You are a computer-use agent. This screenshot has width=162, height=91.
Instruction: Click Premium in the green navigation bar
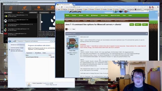94,15
